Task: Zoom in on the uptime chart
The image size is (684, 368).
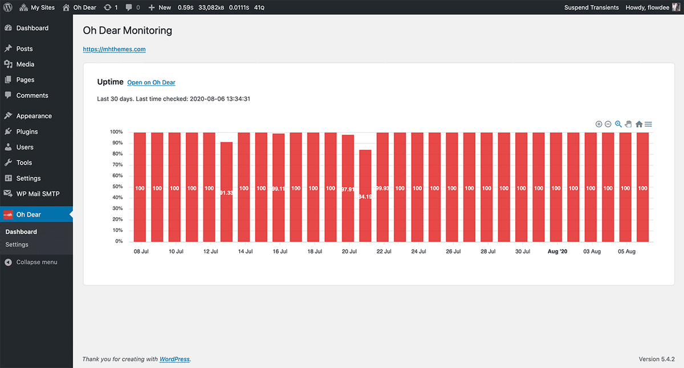Action: (x=598, y=124)
